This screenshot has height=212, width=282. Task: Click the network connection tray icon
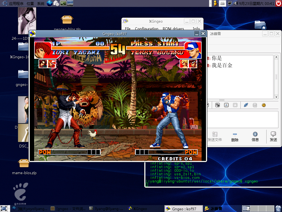229,3
